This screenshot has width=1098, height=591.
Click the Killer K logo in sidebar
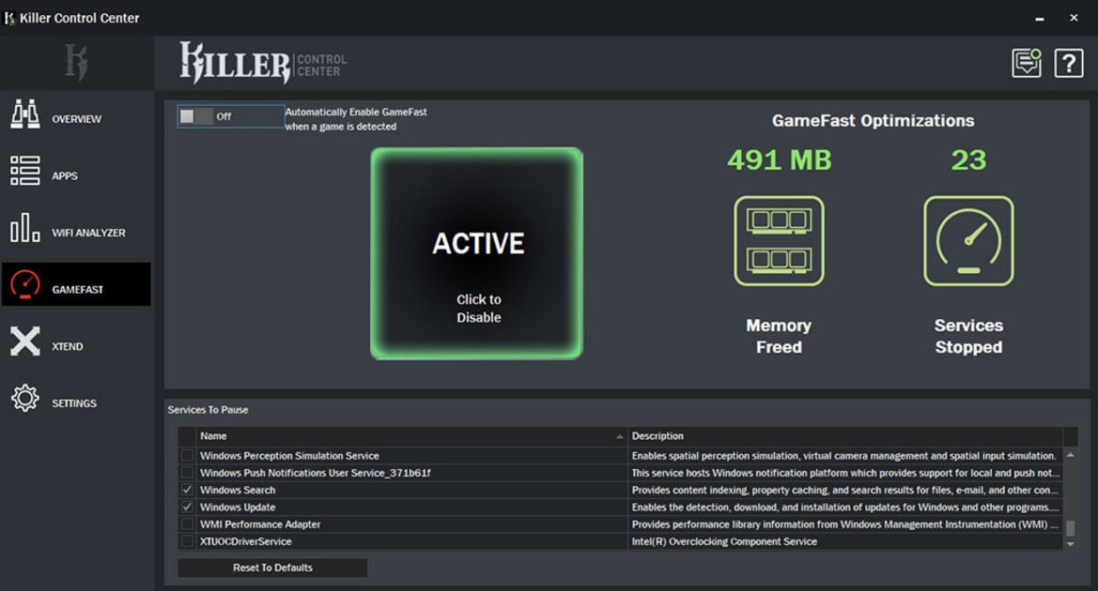pos(76,62)
